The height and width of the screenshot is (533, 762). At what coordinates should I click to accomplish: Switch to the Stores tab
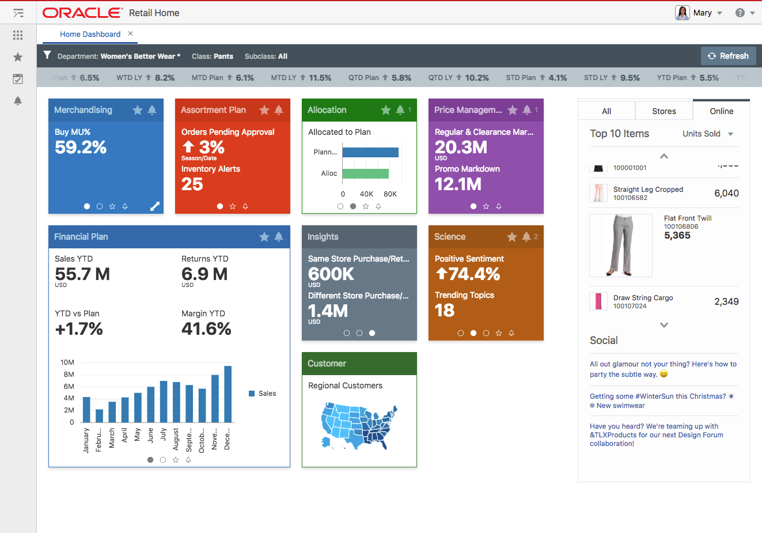(x=664, y=111)
